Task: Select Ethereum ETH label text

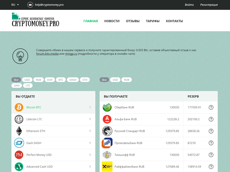Action: click(x=36, y=131)
